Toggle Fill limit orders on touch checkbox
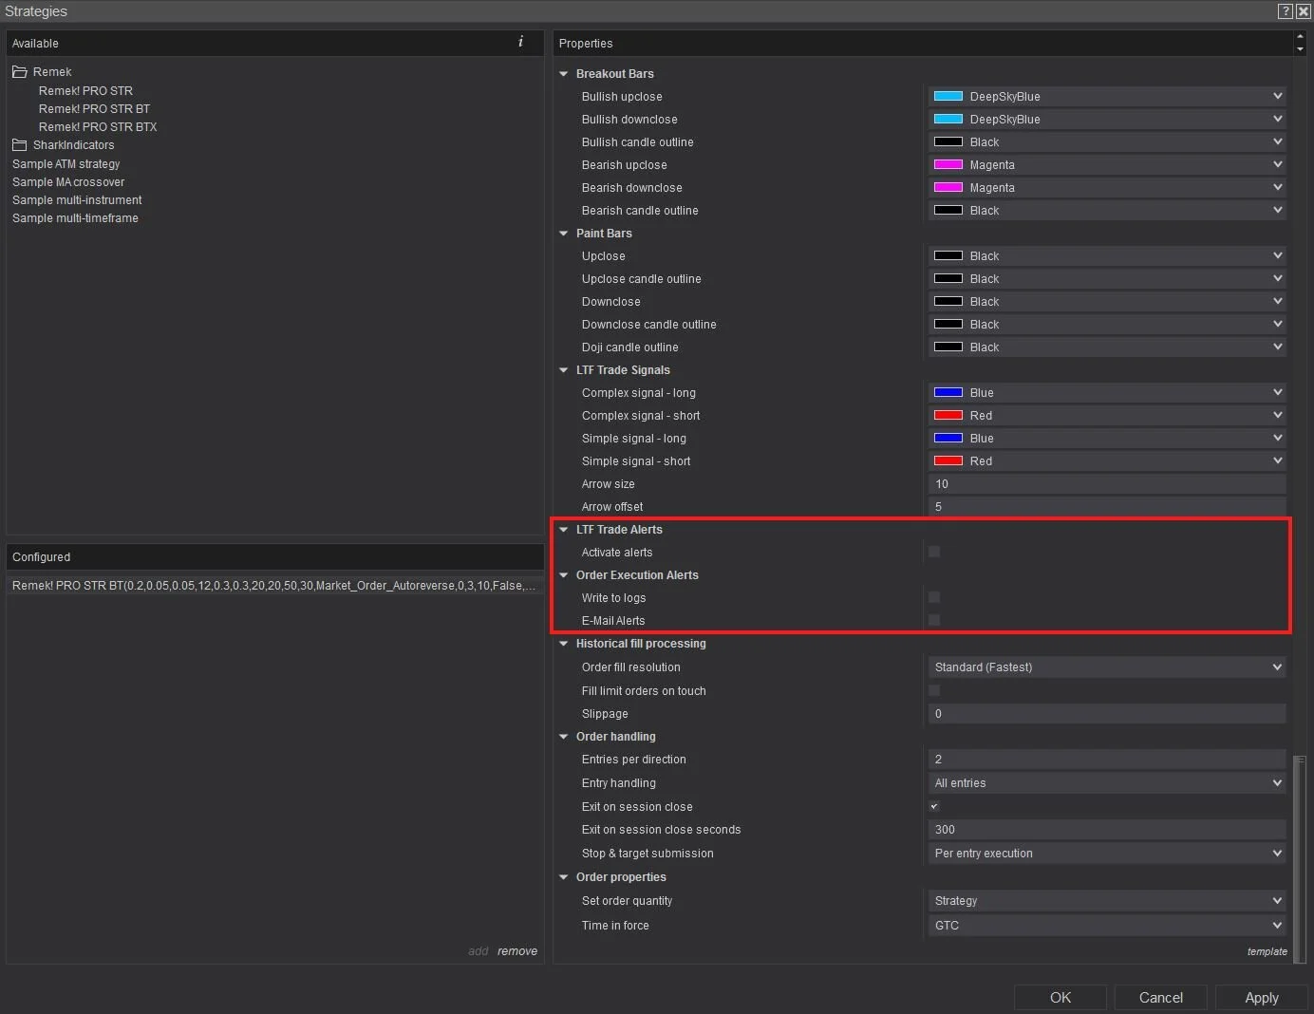Viewport: 1314px width, 1014px height. click(x=934, y=690)
